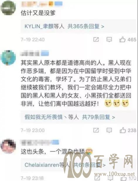Open third commenter's pink avatar

(8, 146)
